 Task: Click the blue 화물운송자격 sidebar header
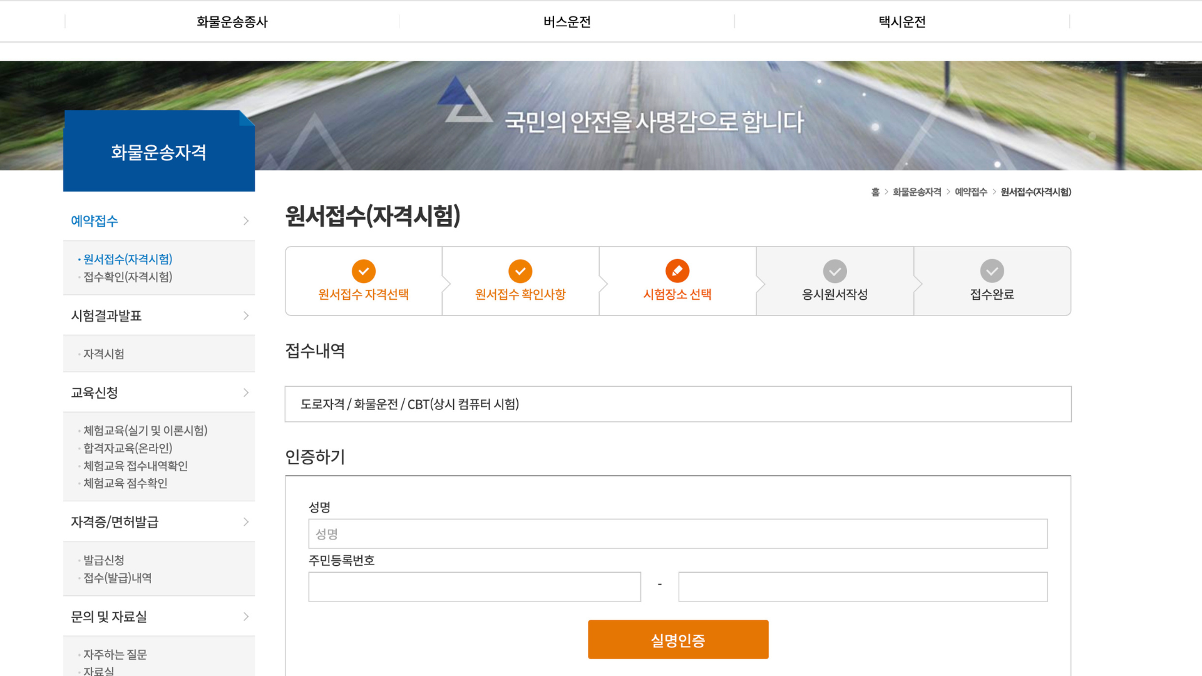pos(159,151)
